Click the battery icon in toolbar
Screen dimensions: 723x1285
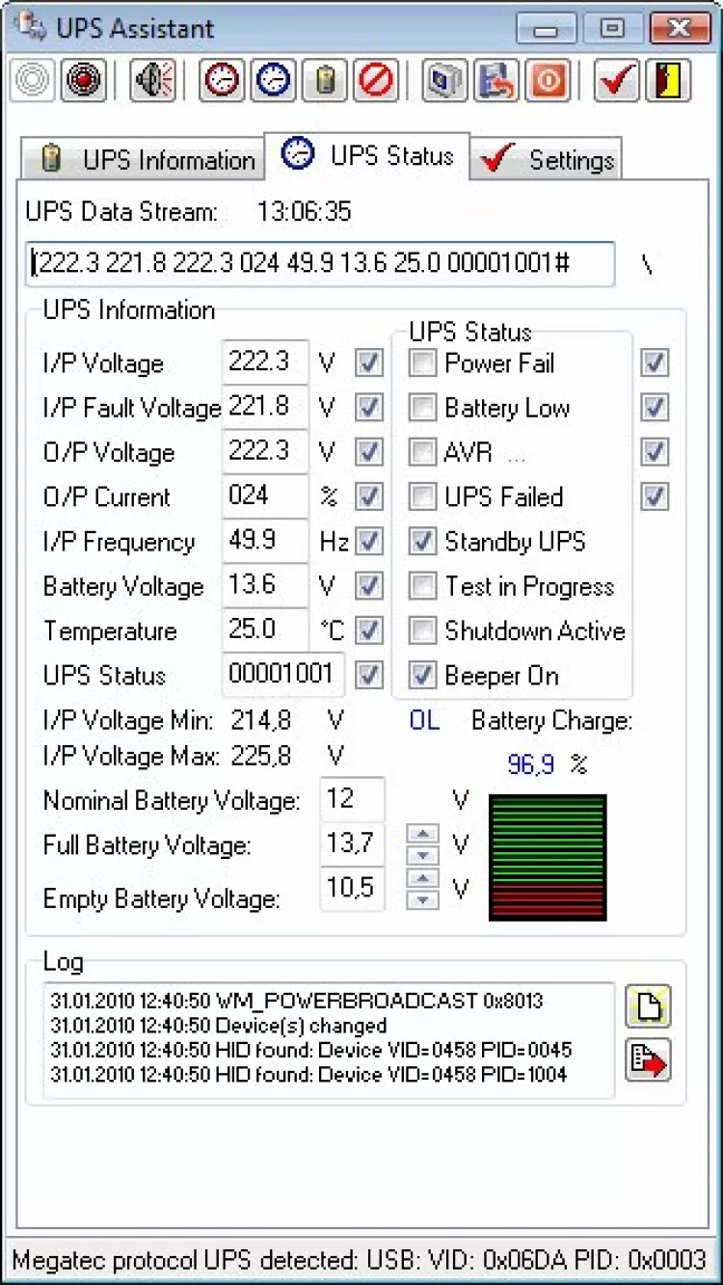tap(325, 80)
